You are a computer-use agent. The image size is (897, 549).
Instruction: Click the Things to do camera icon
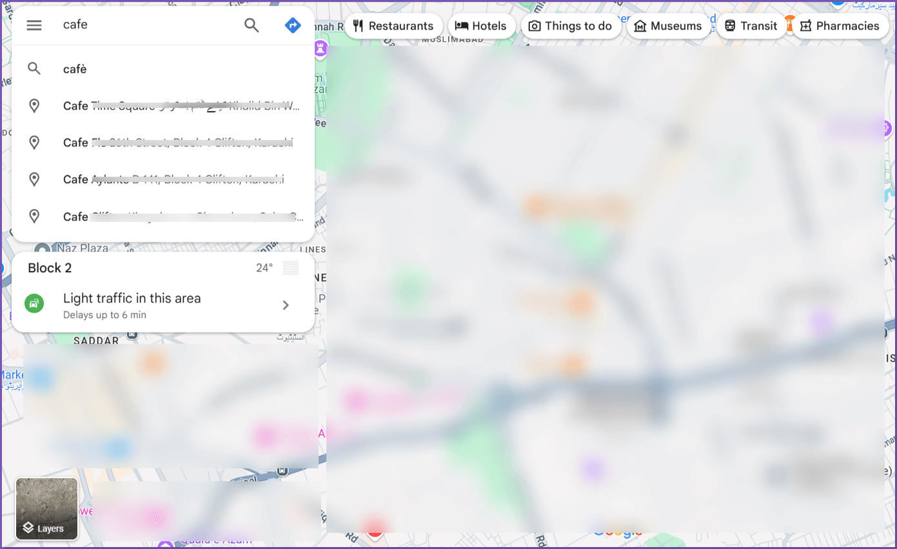coord(535,26)
